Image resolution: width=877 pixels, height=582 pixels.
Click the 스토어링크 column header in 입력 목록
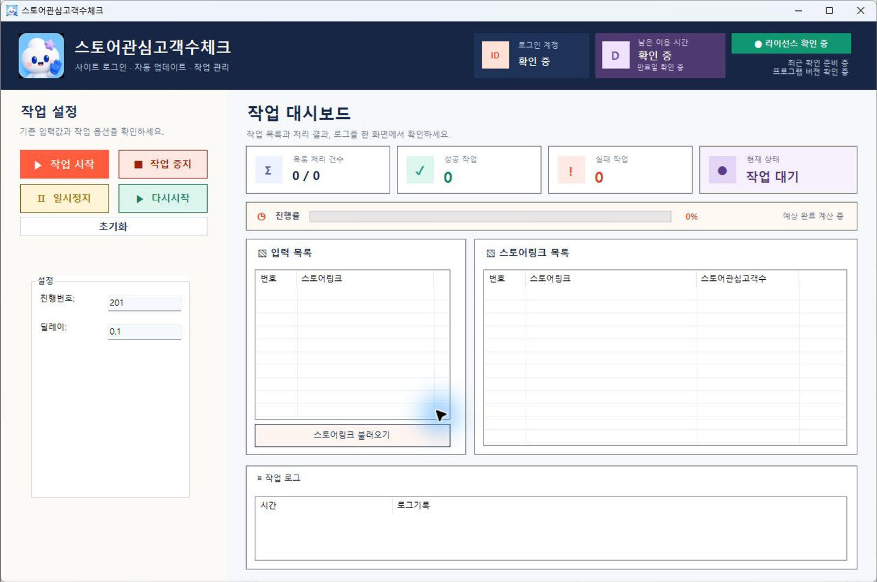tap(366, 278)
